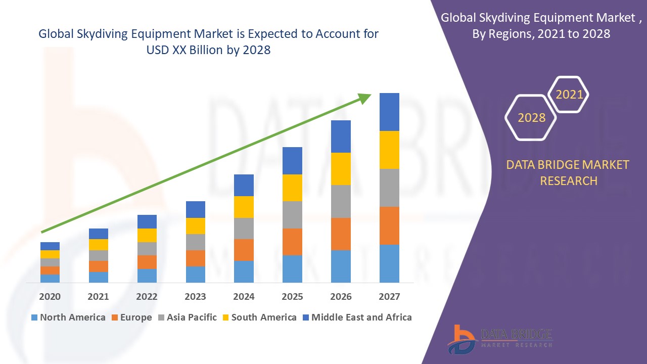Click the Middle East and Africa legend square

pos(305,317)
